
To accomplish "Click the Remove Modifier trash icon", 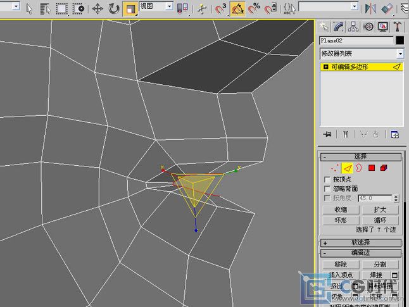I will coord(376,134).
